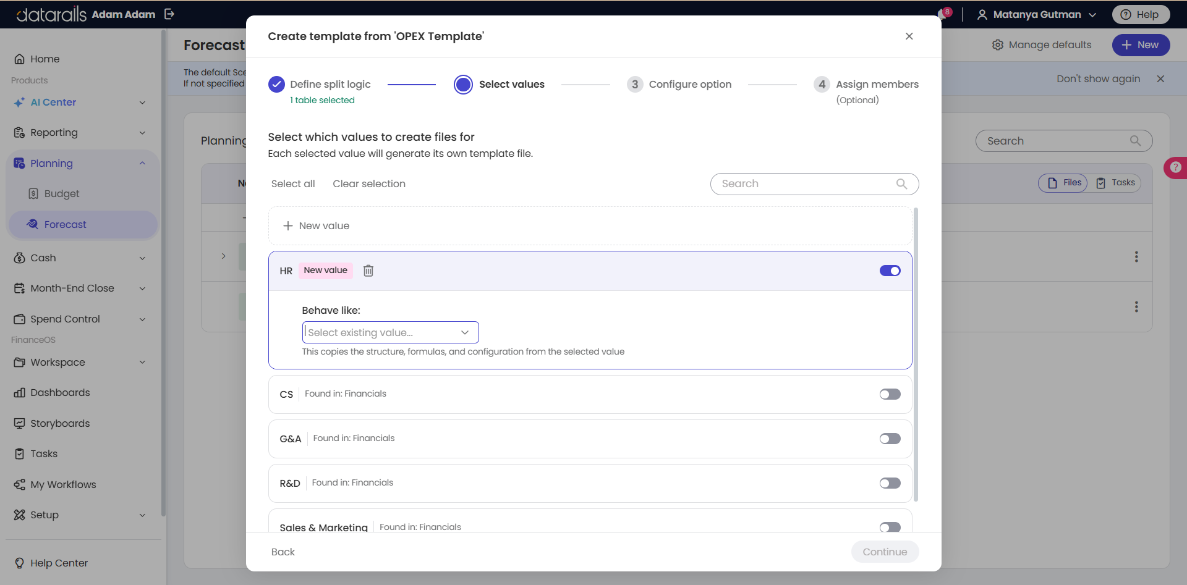Click the Help Center lightbulb icon

[20, 563]
